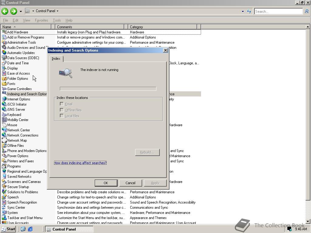Select the Mobility Center icon
This screenshot has width=311, height=233.
4,120
